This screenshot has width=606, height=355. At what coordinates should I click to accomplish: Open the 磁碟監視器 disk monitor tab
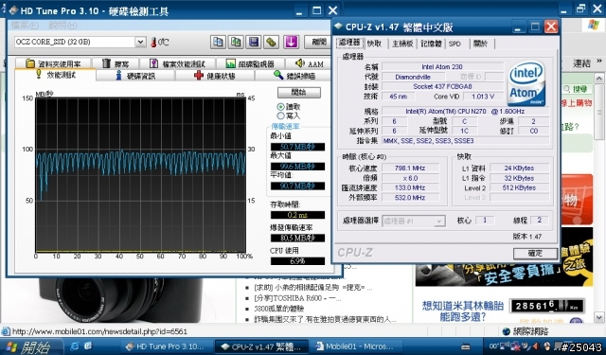tap(250, 63)
